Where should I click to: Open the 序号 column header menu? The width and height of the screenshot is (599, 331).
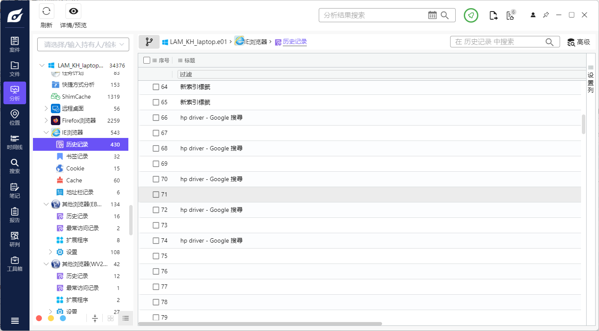[154, 61]
